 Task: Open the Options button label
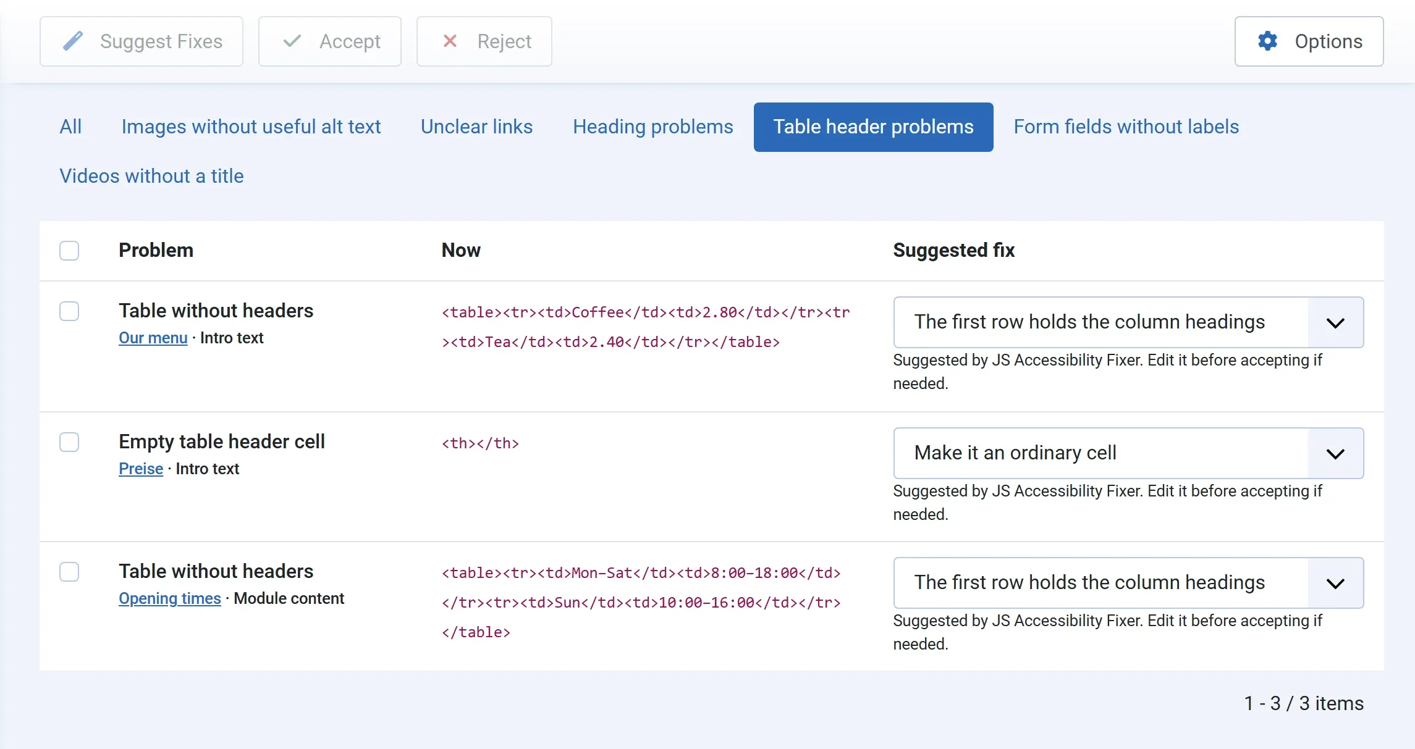pyautogui.click(x=1328, y=41)
